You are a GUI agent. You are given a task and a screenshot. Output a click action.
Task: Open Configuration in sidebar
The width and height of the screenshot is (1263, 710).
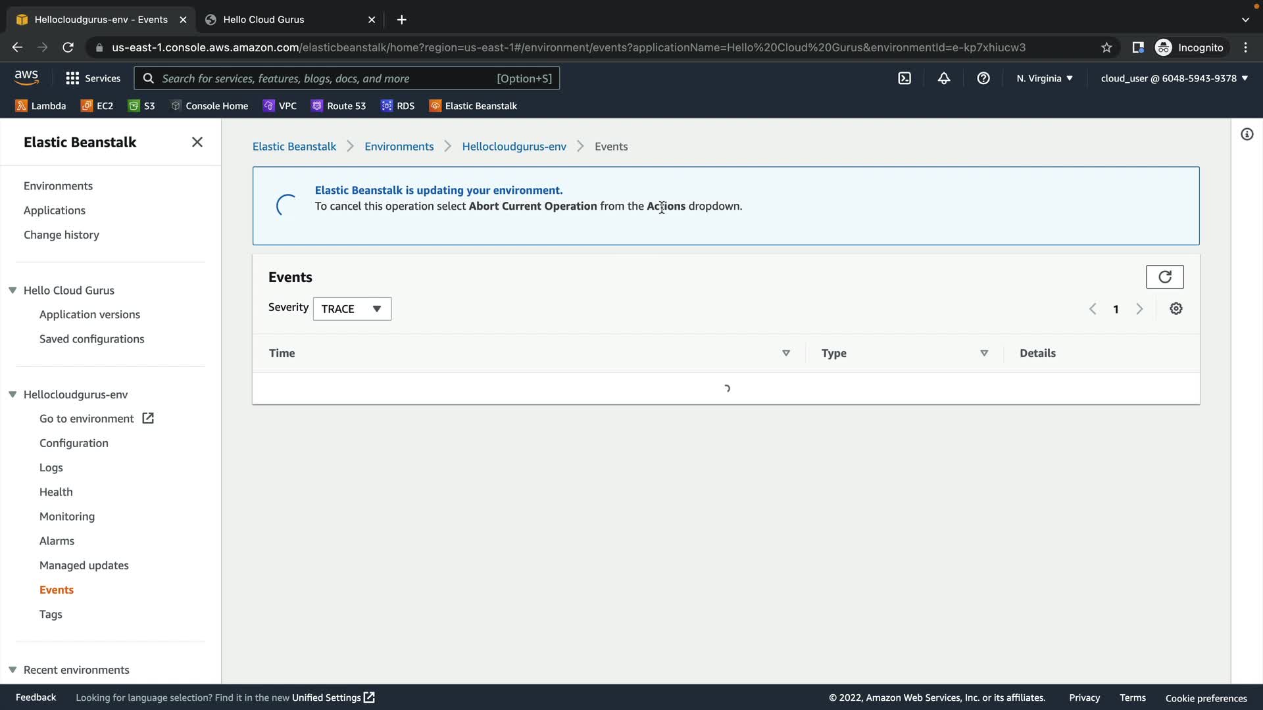pos(74,443)
